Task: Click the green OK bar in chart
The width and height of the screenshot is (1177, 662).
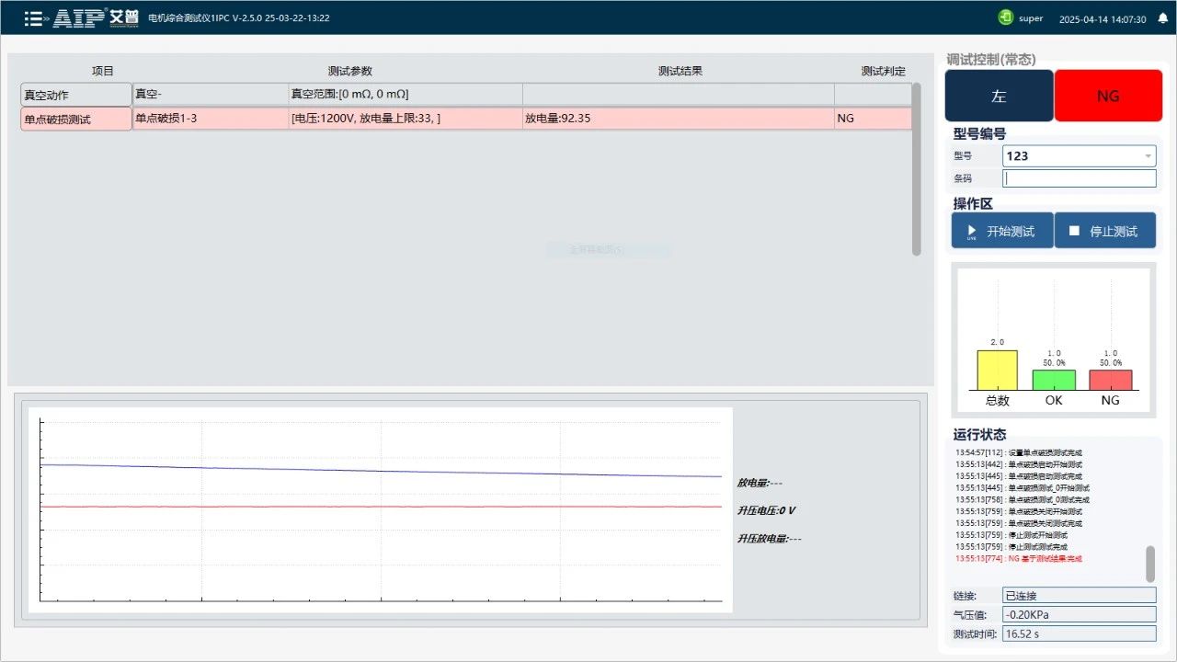Action: click(x=1054, y=379)
